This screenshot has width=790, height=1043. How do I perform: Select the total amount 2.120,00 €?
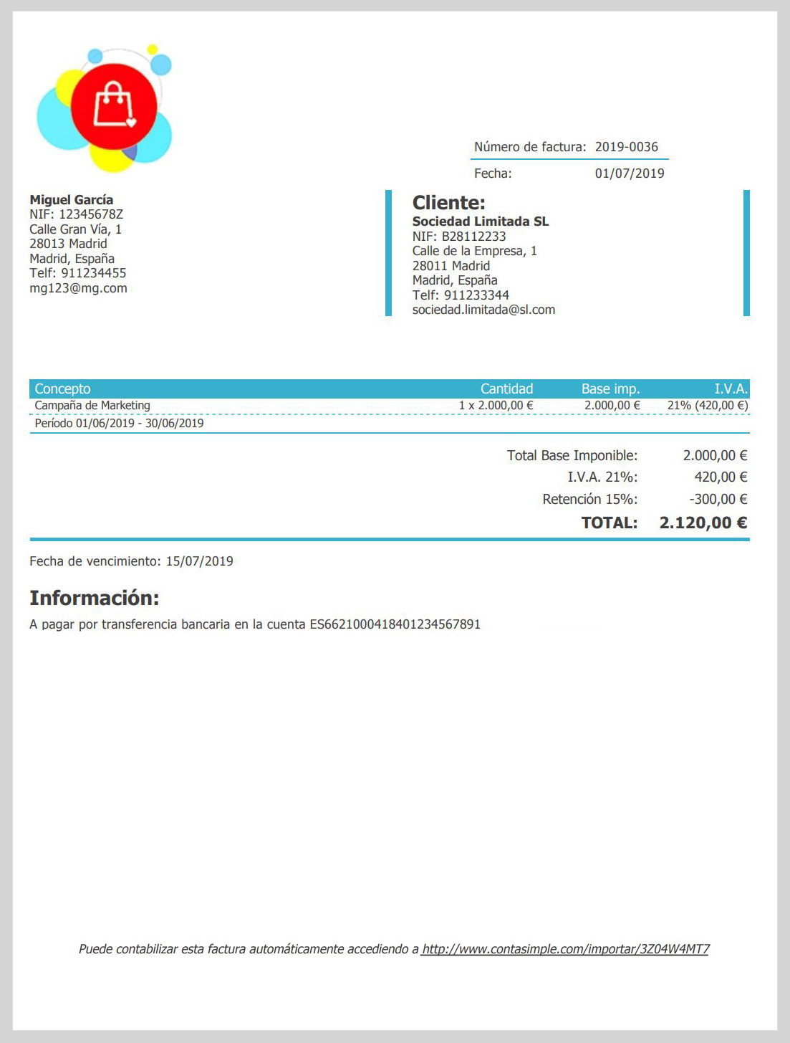click(703, 523)
